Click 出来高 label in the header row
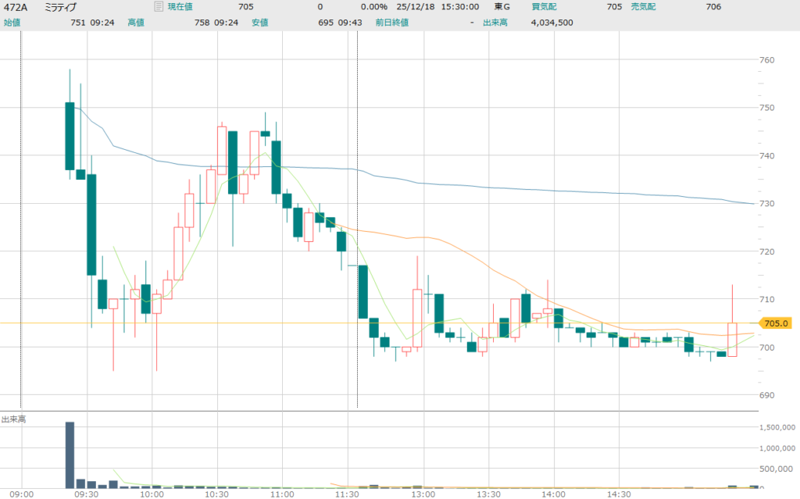 coord(495,23)
